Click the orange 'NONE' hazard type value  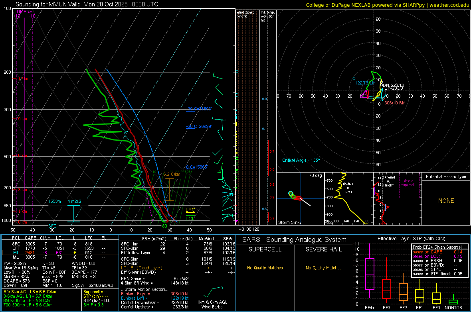[446, 201]
